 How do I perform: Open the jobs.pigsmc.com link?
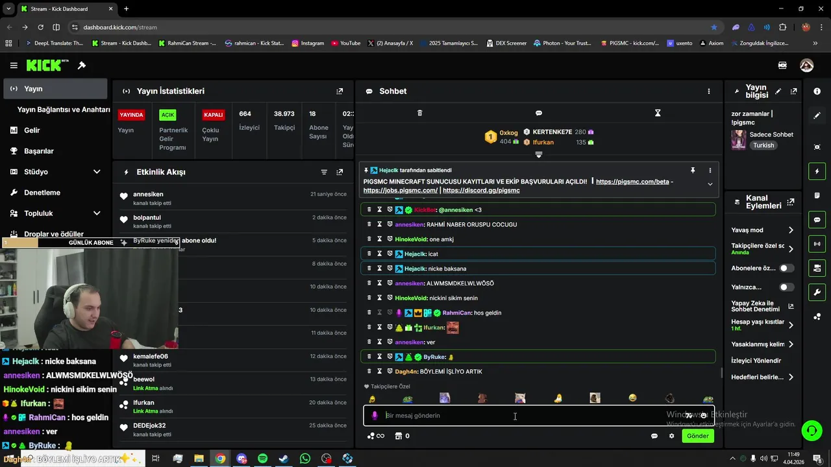point(400,191)
